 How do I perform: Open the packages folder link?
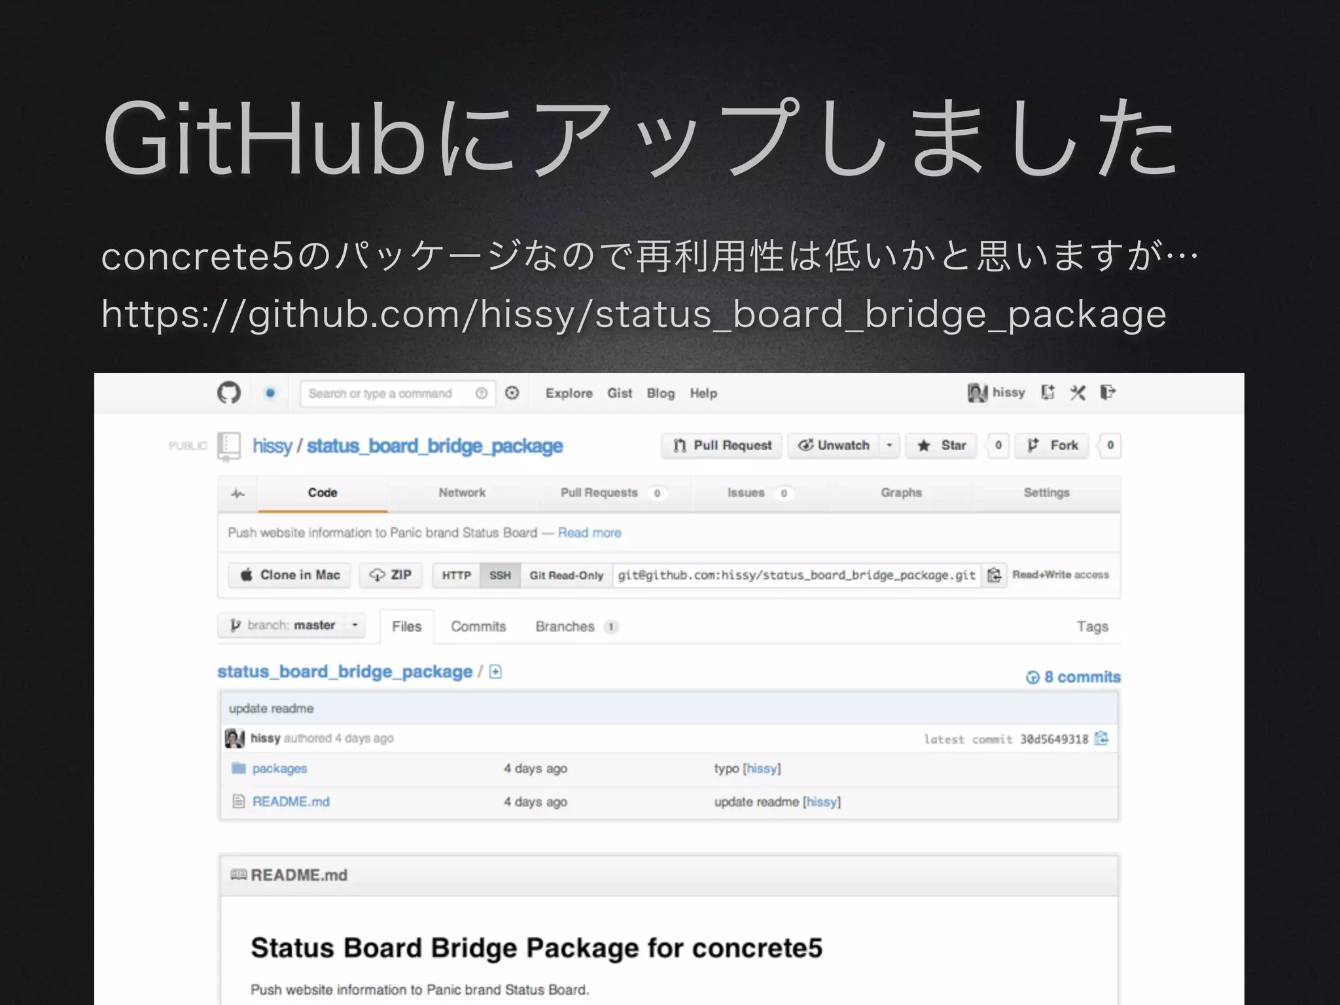click(279, 769)
